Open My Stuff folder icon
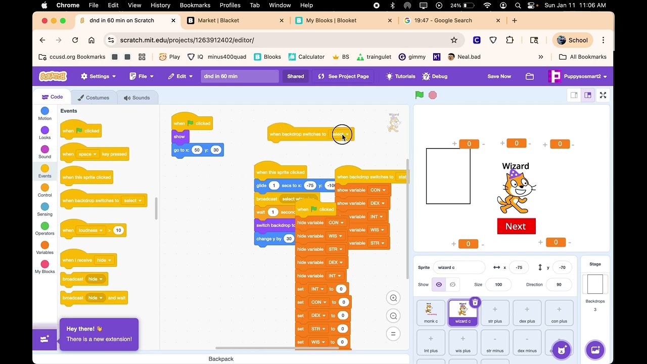 point(530,76)
